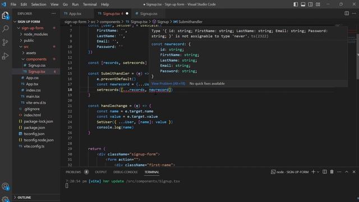
Task: Toggle the bottom panel layout icon
Action: [x=303, y=4]
